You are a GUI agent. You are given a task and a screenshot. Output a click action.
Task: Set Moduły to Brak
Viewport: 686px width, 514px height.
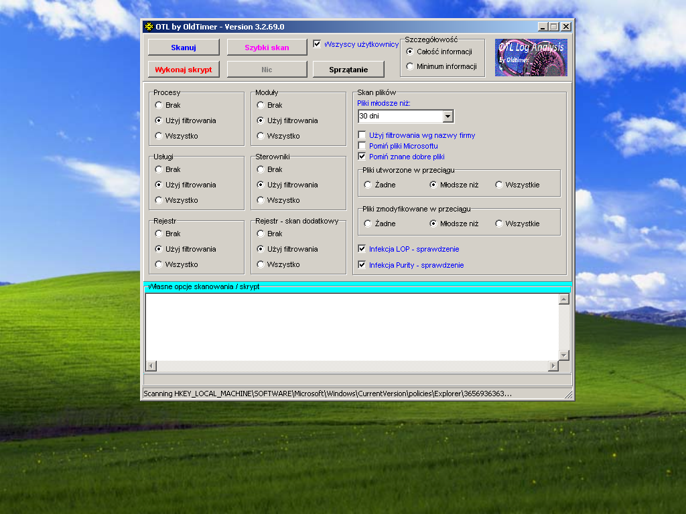pos(261,105)
